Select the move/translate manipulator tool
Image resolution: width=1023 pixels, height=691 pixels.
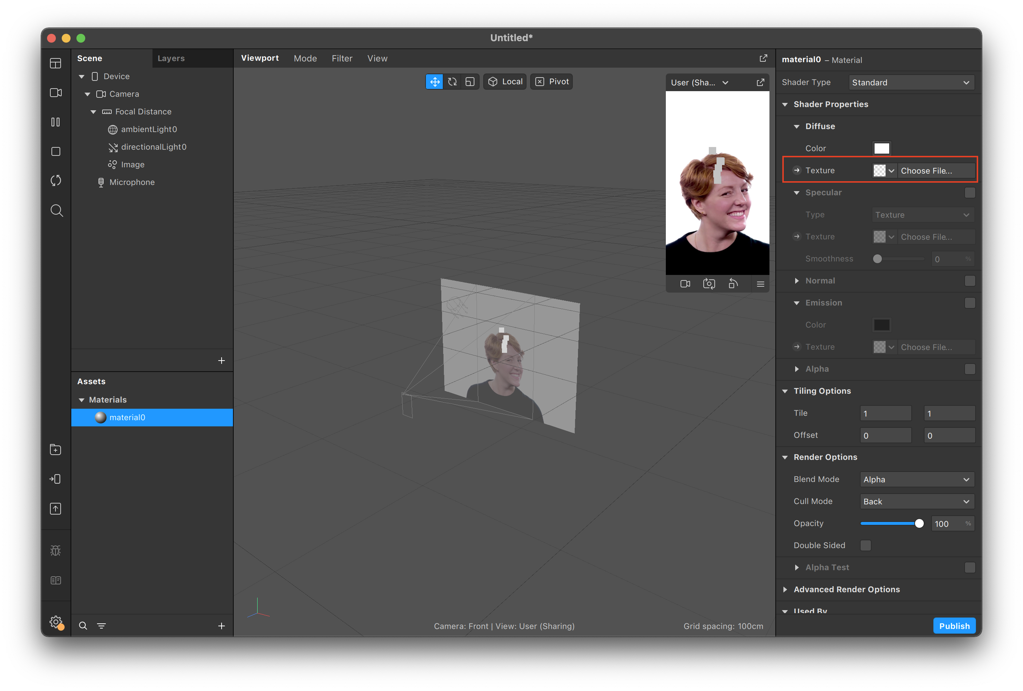click(434, 82)
